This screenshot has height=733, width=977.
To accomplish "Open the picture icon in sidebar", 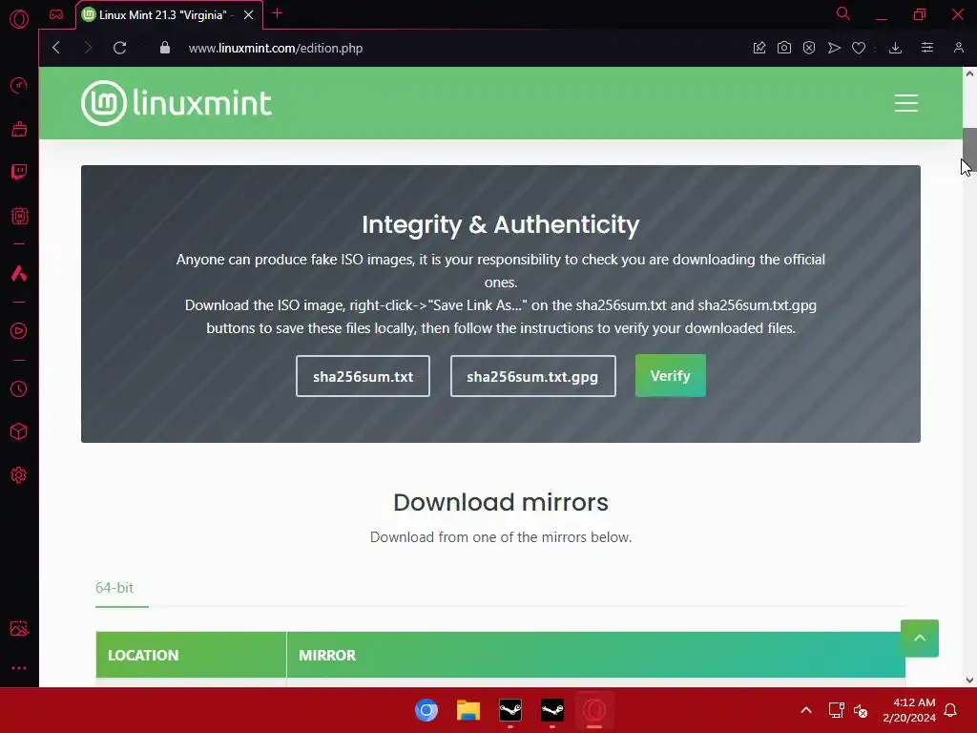I will tap(19, 628).
